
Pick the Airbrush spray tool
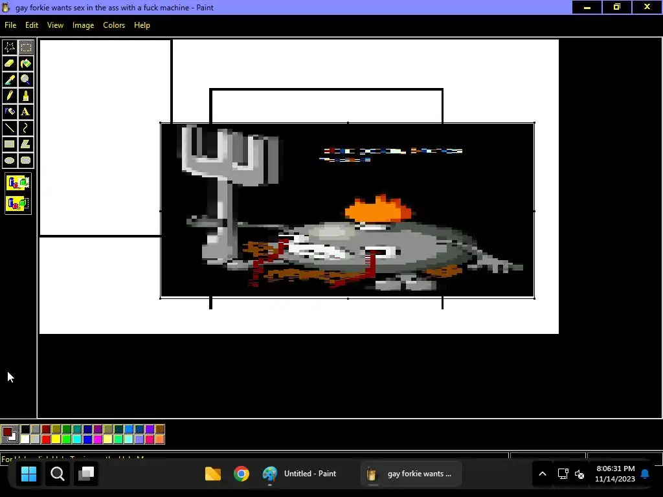[x=10, y=111]
